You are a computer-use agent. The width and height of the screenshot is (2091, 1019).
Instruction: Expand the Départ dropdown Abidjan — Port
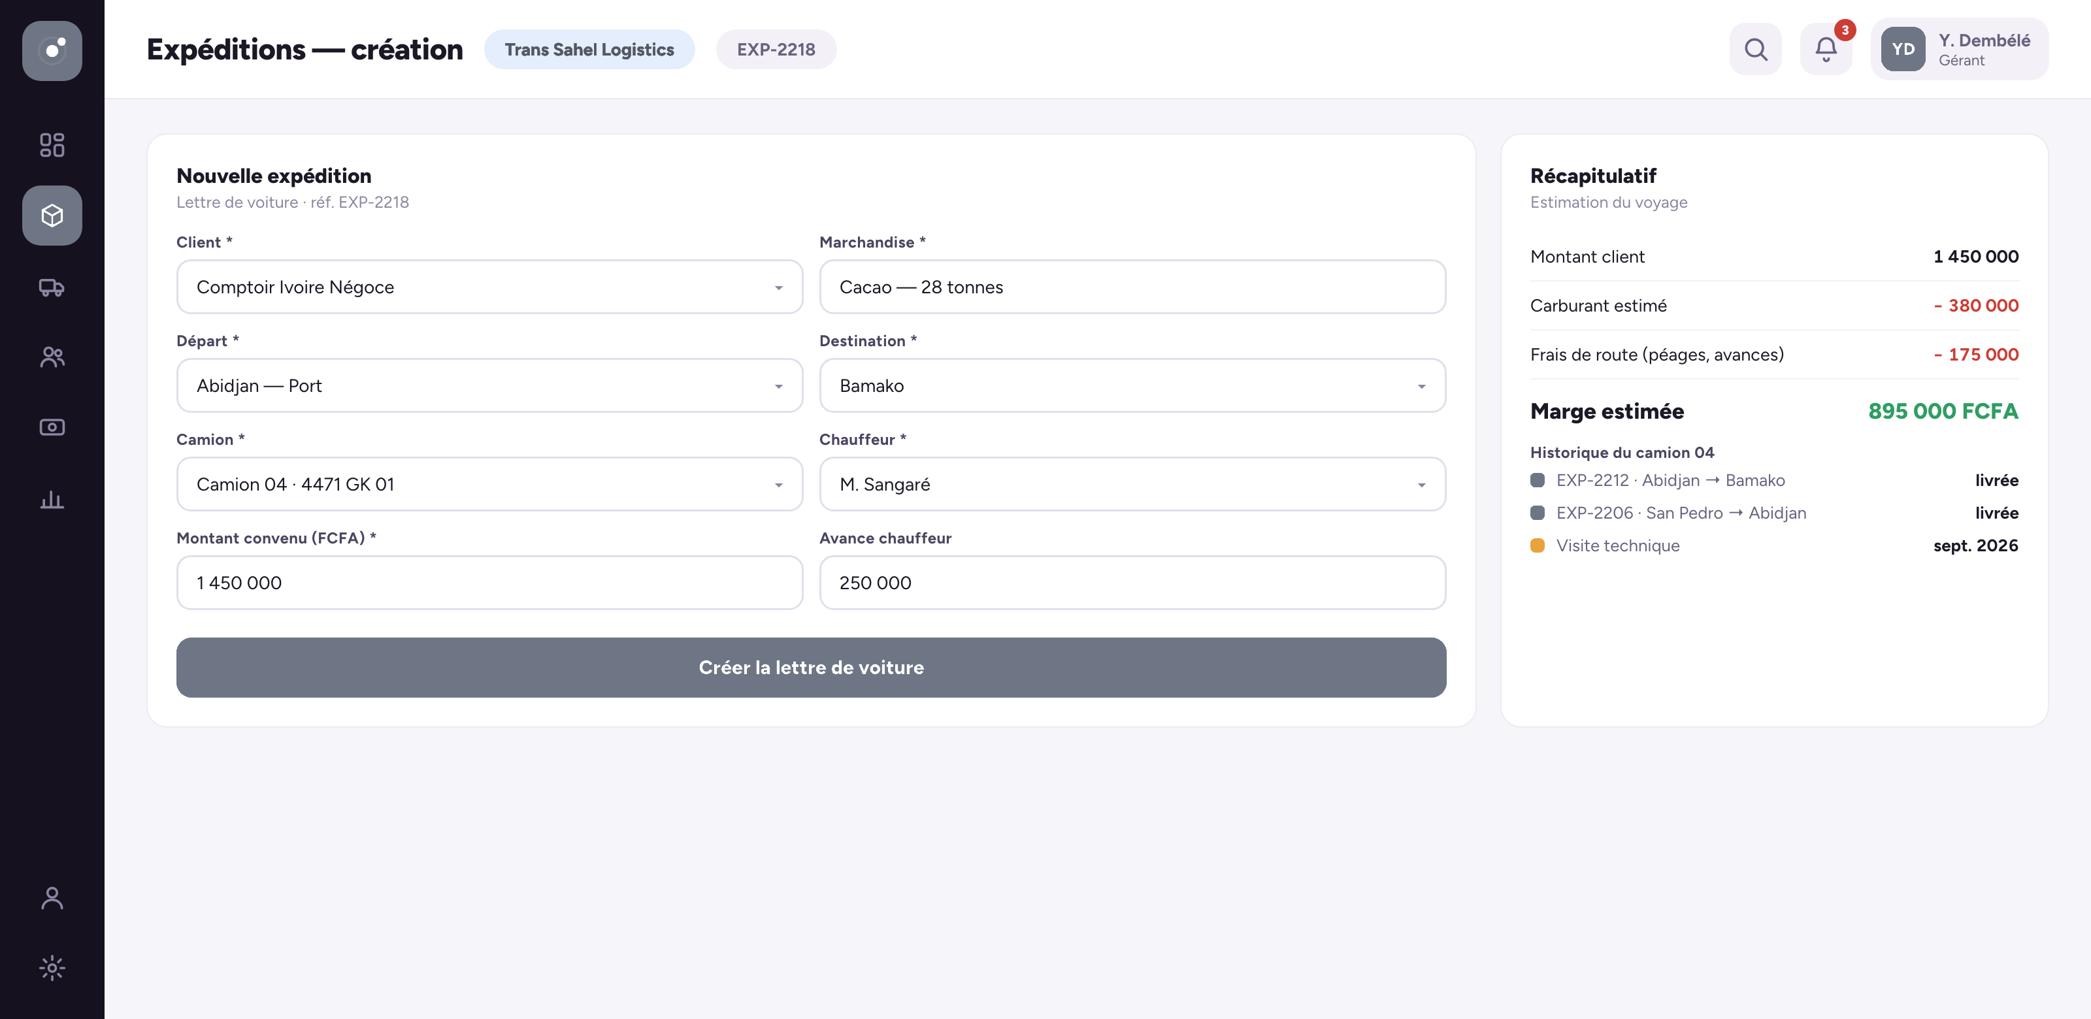click(x=489, y=385)
